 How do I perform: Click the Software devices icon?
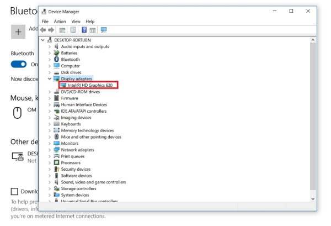tap(56, 176)
